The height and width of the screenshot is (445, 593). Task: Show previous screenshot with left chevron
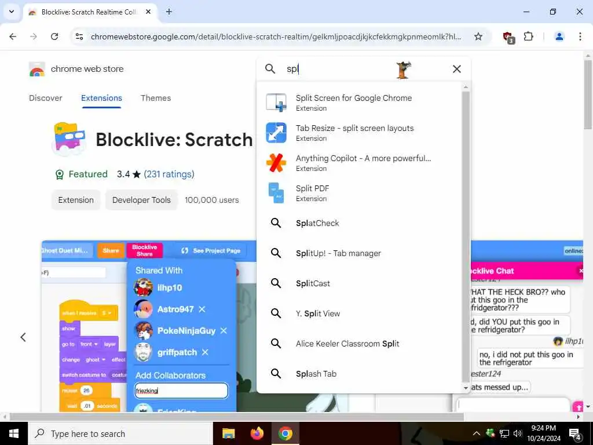[x=23, y=337]
